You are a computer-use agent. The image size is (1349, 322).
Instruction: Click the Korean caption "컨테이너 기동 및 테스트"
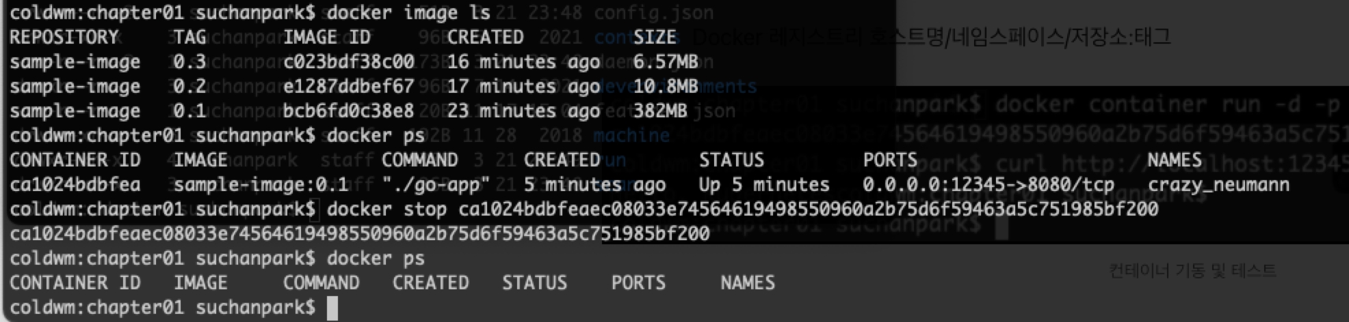(x=1192, y=271)
